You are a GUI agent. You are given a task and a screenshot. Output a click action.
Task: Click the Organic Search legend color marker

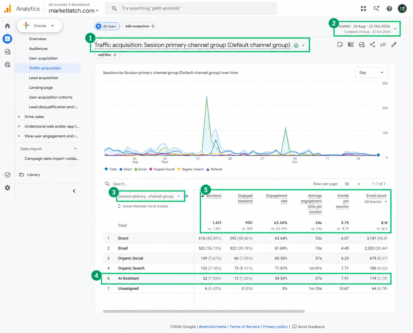[179, 169]
